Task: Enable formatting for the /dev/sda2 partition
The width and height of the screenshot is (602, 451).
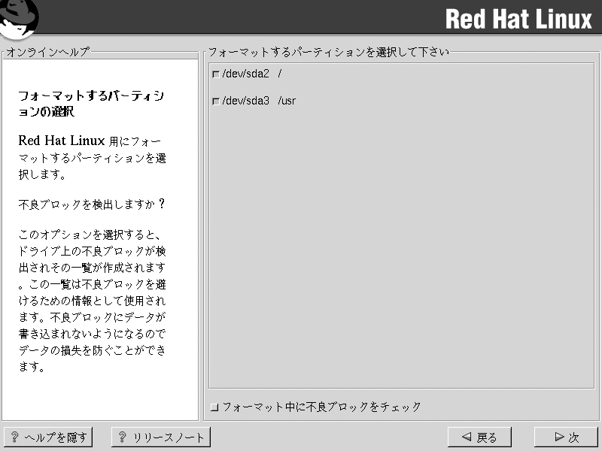Action: coord(216,74)
